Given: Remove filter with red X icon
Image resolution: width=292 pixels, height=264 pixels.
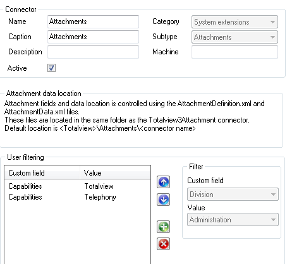Looking at the screenshot, I should click(x=163, y=244).
